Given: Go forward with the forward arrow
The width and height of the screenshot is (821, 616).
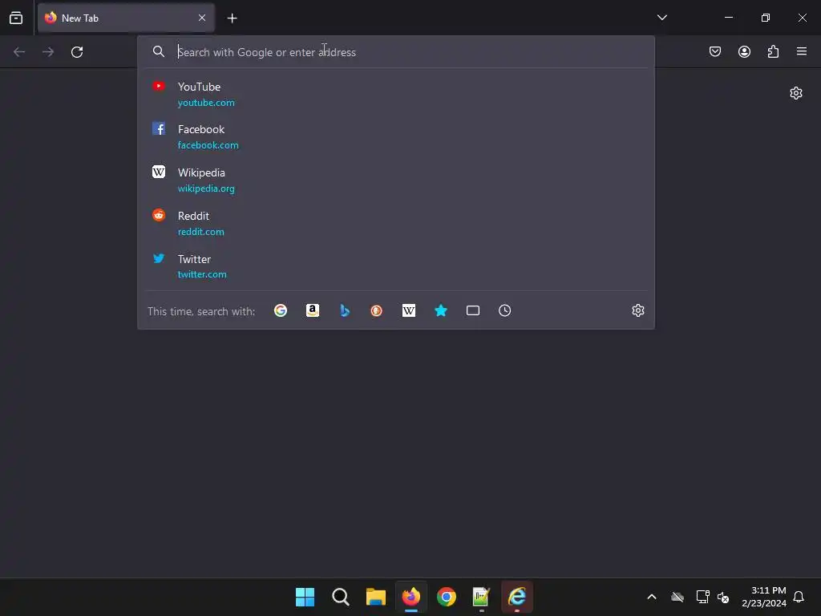Looking at the screenshot, I should [48, 52].
